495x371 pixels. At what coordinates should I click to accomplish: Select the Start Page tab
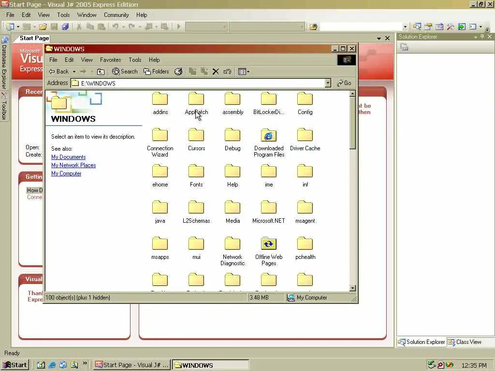pos(34,38)
